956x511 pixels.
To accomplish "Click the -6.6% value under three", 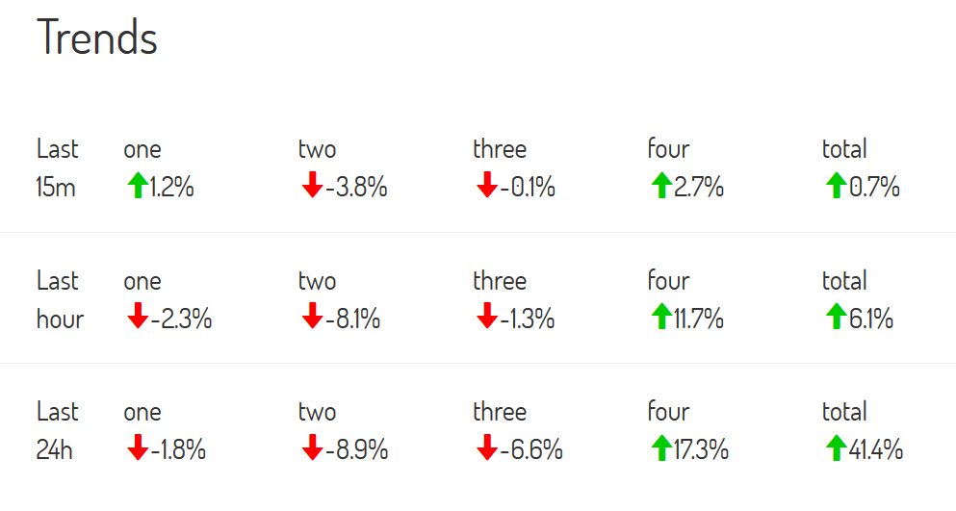I will tap(531, 450).
